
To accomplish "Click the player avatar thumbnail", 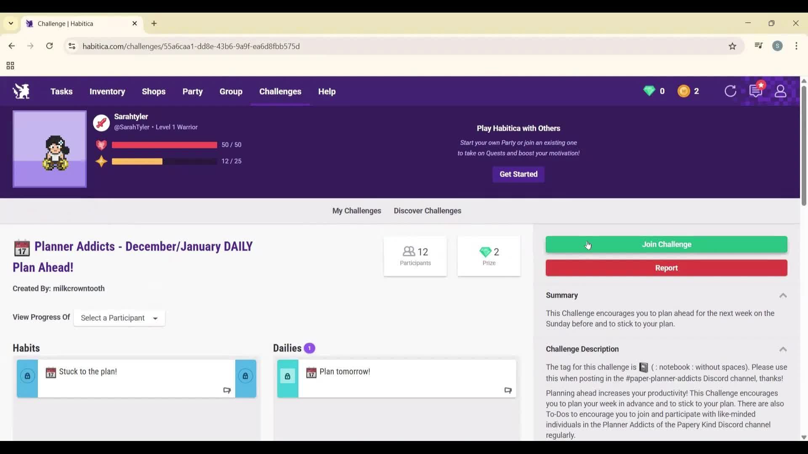I will pyautogui.click(x=50, y=149).
